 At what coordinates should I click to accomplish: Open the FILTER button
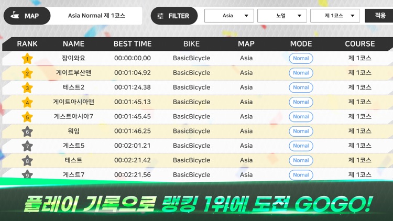pyautogui.click(x=174, y=16)
